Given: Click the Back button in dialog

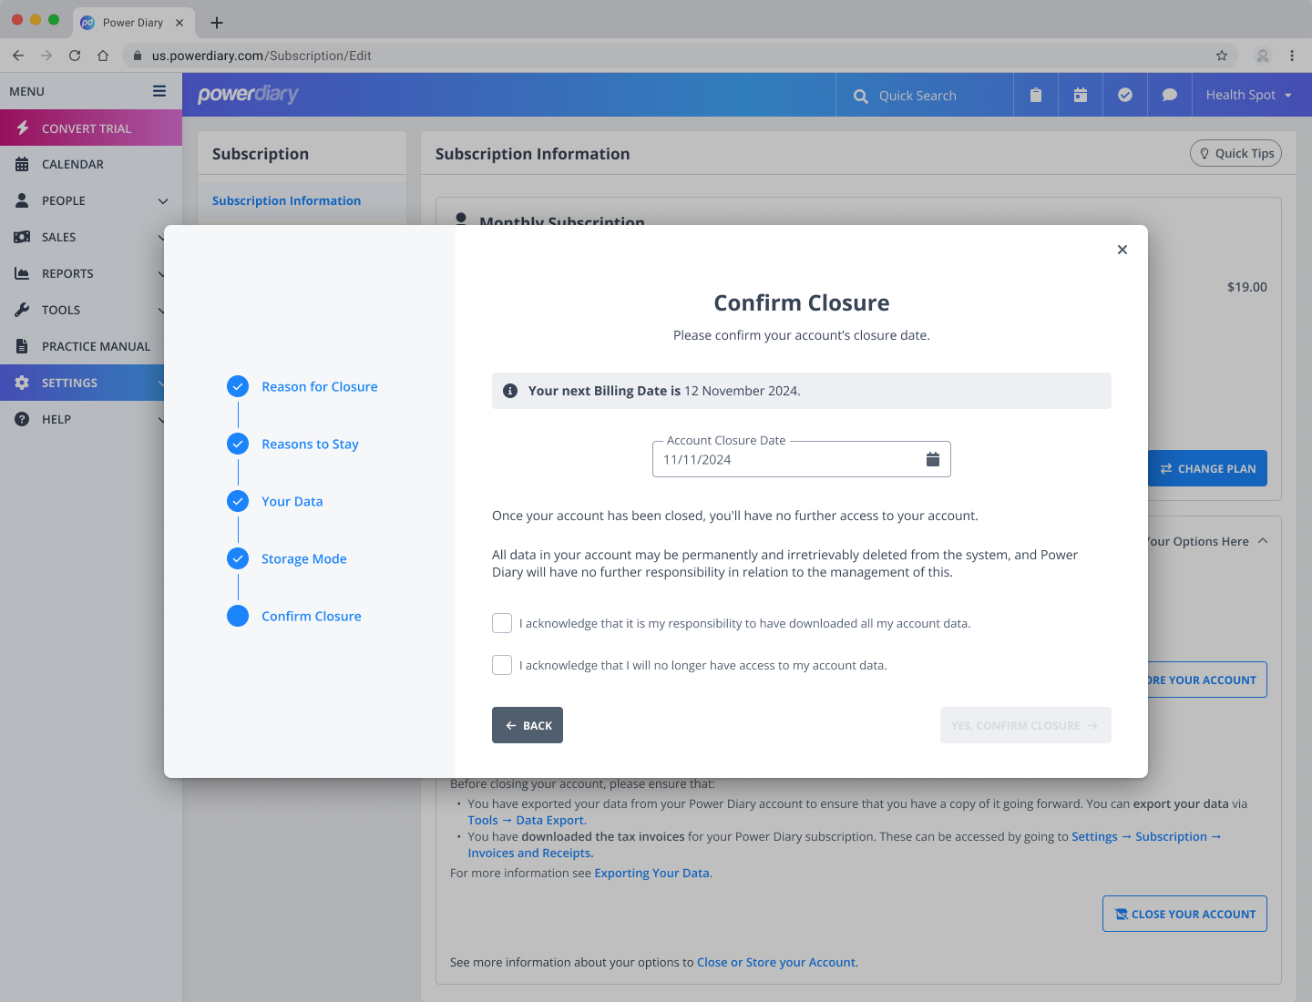Looking at the screenshot, I should (x=528, y=725).
